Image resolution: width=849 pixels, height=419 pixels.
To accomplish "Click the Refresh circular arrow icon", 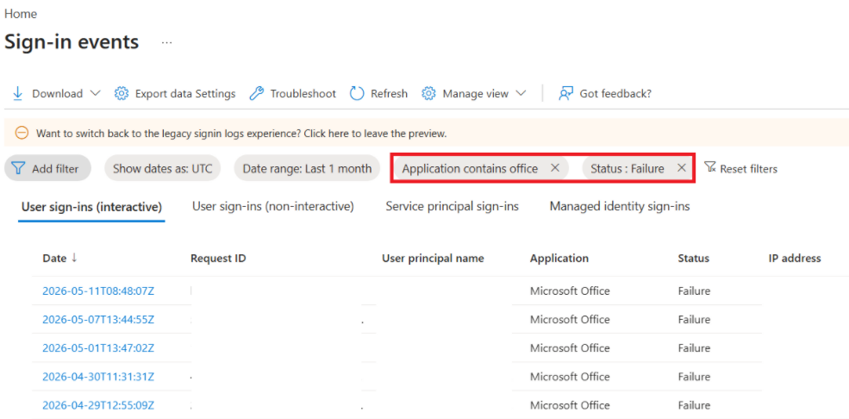I will [x=357, y=94].
